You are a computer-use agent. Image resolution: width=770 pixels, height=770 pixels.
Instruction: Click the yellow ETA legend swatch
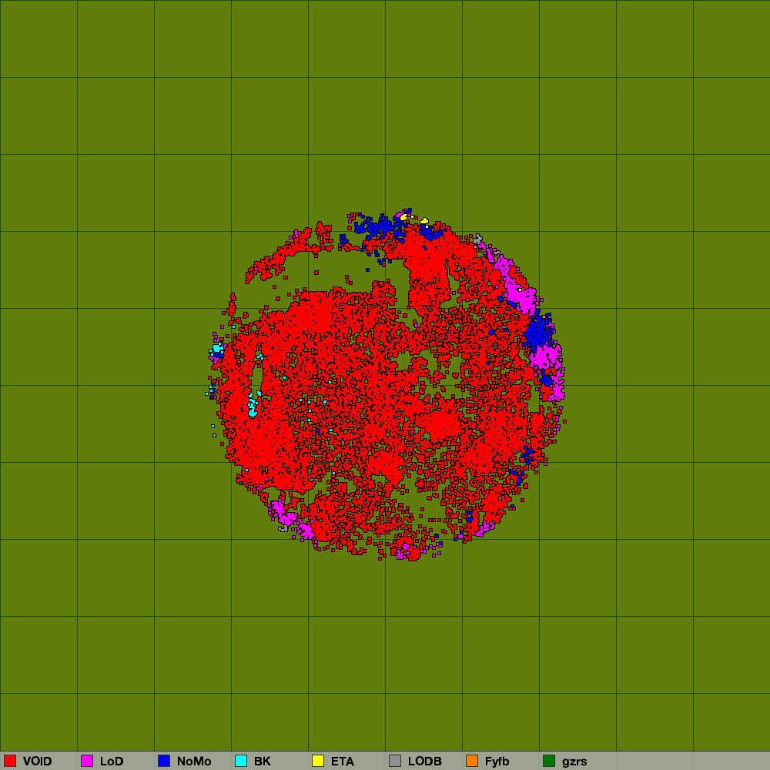coord(318,761)
